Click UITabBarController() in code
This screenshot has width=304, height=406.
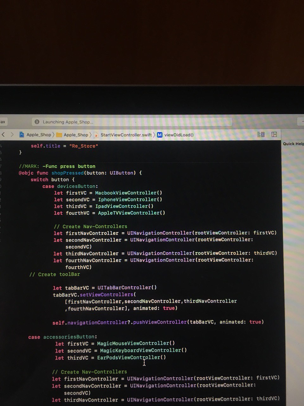pos(127,288)
